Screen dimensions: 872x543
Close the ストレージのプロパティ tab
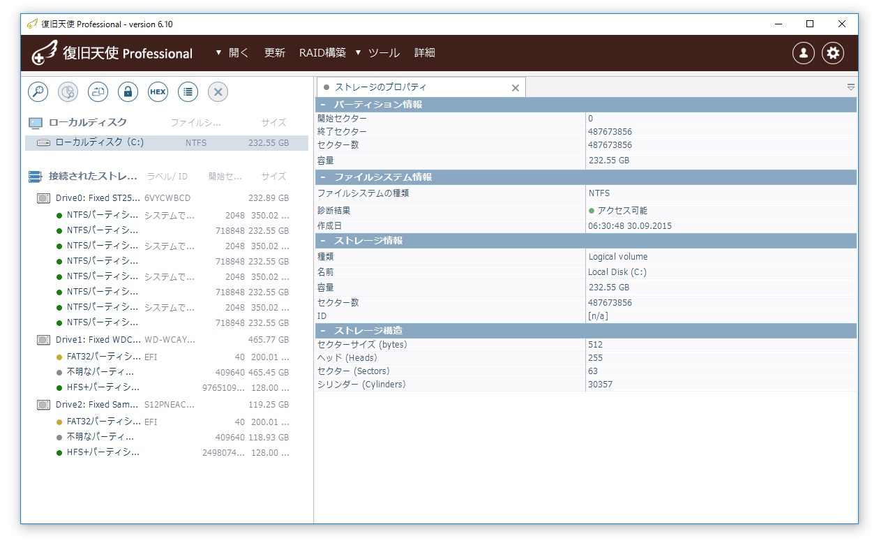point(516,88)
